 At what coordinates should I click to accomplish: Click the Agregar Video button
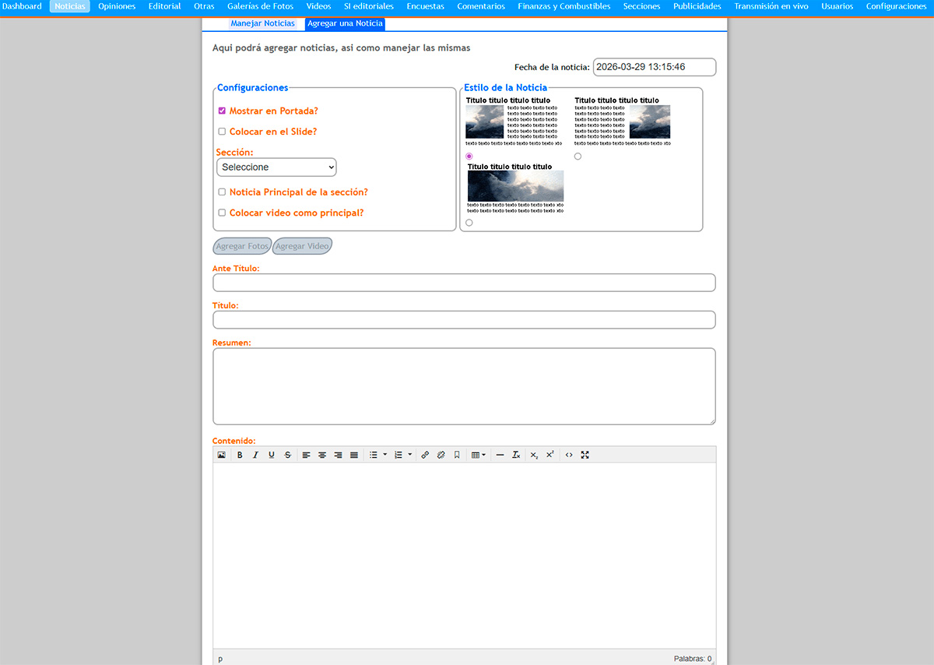tap(302, 246)
